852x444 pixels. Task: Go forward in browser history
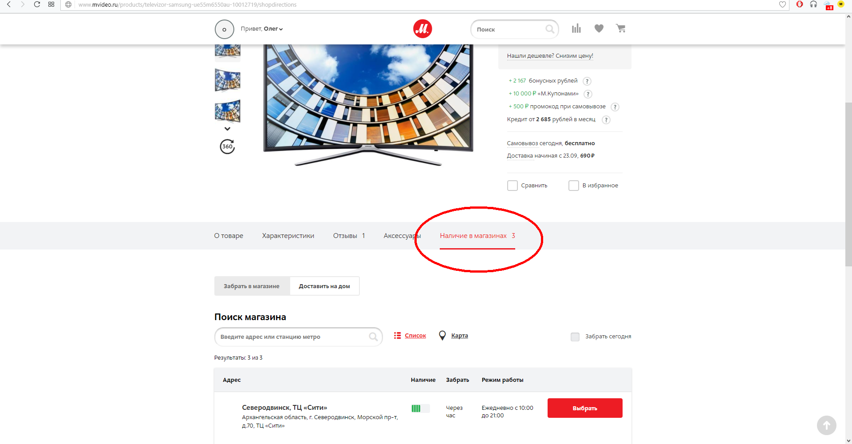tap(23, 4)
